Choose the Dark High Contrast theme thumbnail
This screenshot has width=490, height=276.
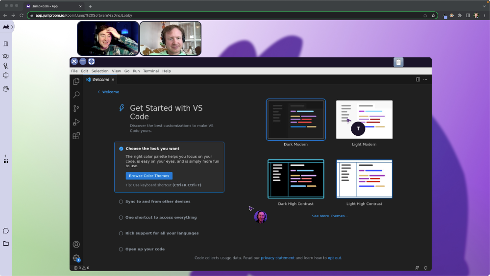pyautogui.click(x=295, y=179)
